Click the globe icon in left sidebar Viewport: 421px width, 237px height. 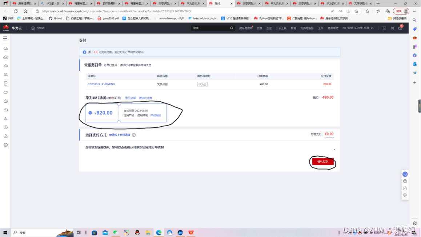6,145
